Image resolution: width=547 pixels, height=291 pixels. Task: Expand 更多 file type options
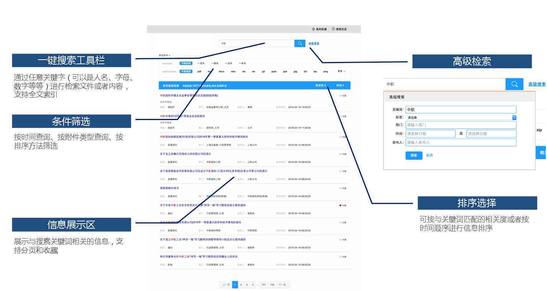tap(341, 71)
